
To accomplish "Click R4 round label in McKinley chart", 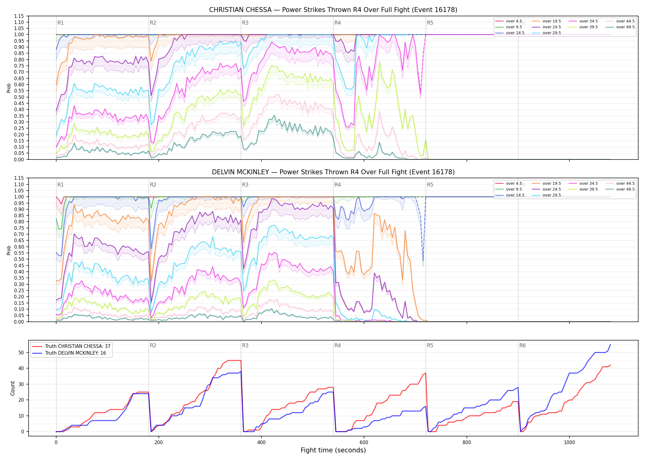I will pos(338,185).
